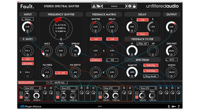Toggle the ± bipolar button in blue modulator
The width and height of the screenshot is (200, 110).
[137, 97]
